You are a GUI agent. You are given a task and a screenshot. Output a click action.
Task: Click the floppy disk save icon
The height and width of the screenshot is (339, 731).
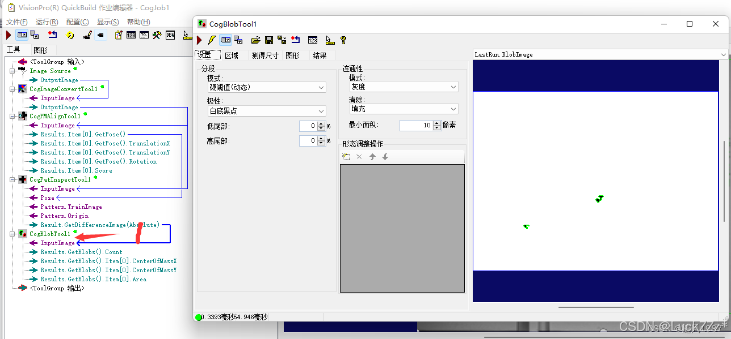[269, 40]
